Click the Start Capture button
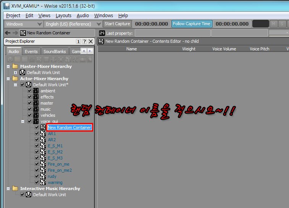The width and height of the screenshot is (289, 208). click(x=117, y=24)
